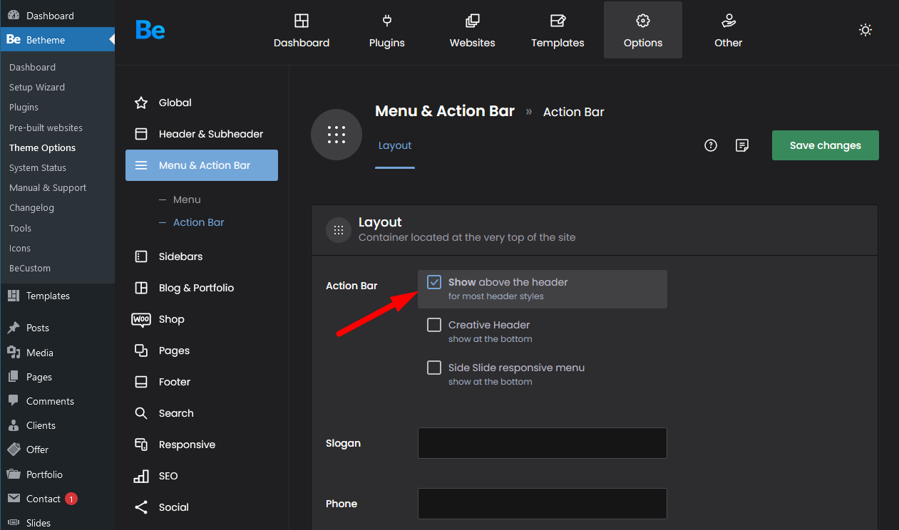This screenshot has width=899, height=530.
Task: Open Posts in WordPress admin menu
Action: point(57,328)
